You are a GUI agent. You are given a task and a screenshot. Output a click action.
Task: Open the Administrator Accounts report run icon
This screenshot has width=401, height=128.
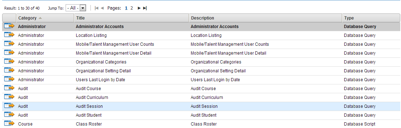tap(9, 26)
